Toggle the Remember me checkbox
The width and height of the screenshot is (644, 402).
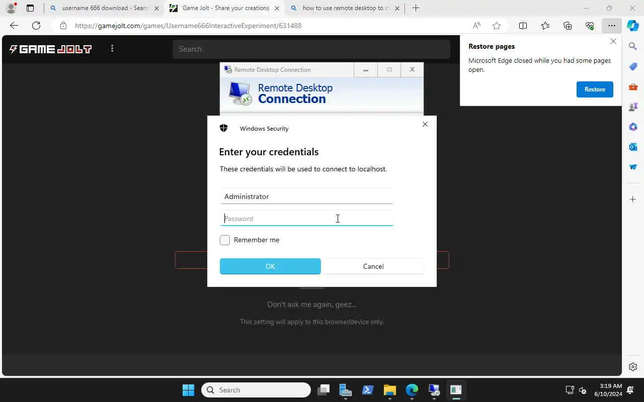pos(225,240)
